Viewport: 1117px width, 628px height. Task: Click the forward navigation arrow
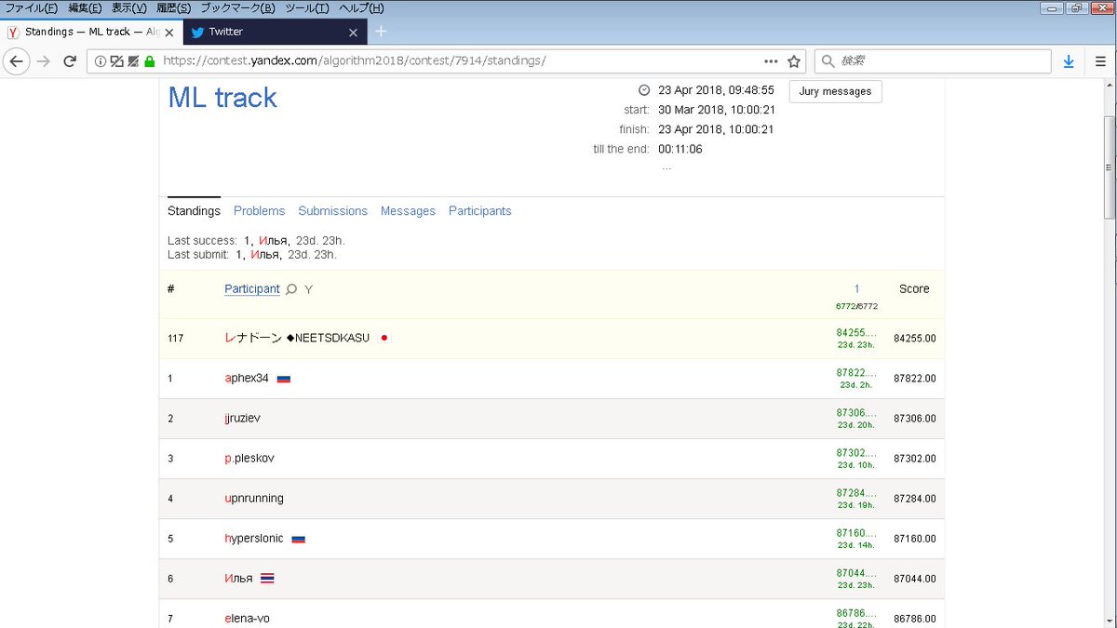coord(43,61)
